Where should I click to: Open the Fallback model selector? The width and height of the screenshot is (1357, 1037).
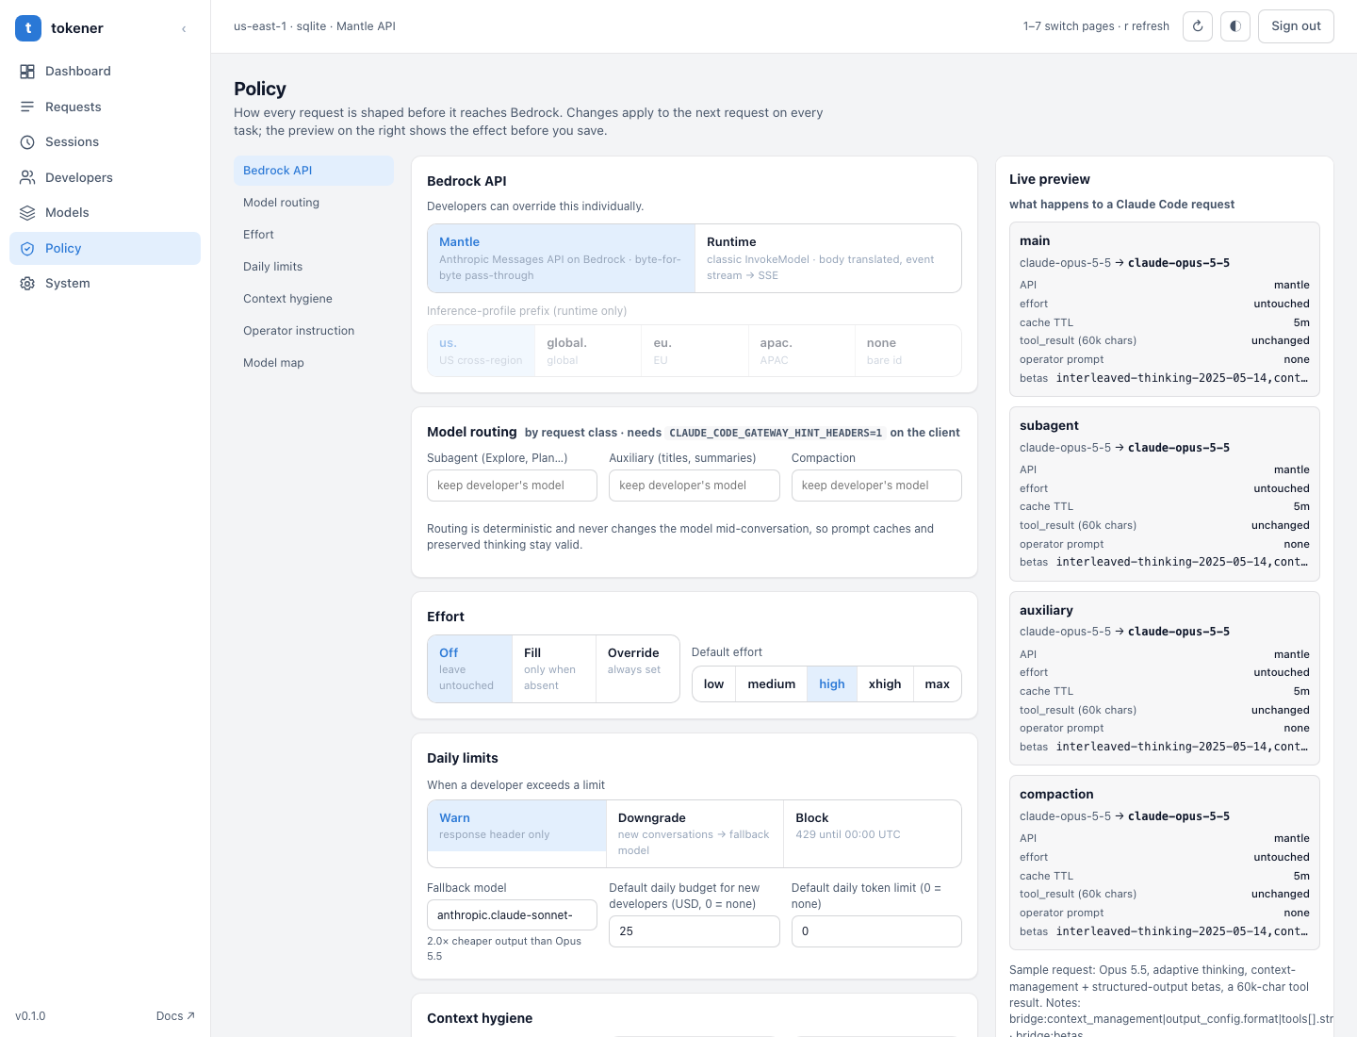coord(512,915)
